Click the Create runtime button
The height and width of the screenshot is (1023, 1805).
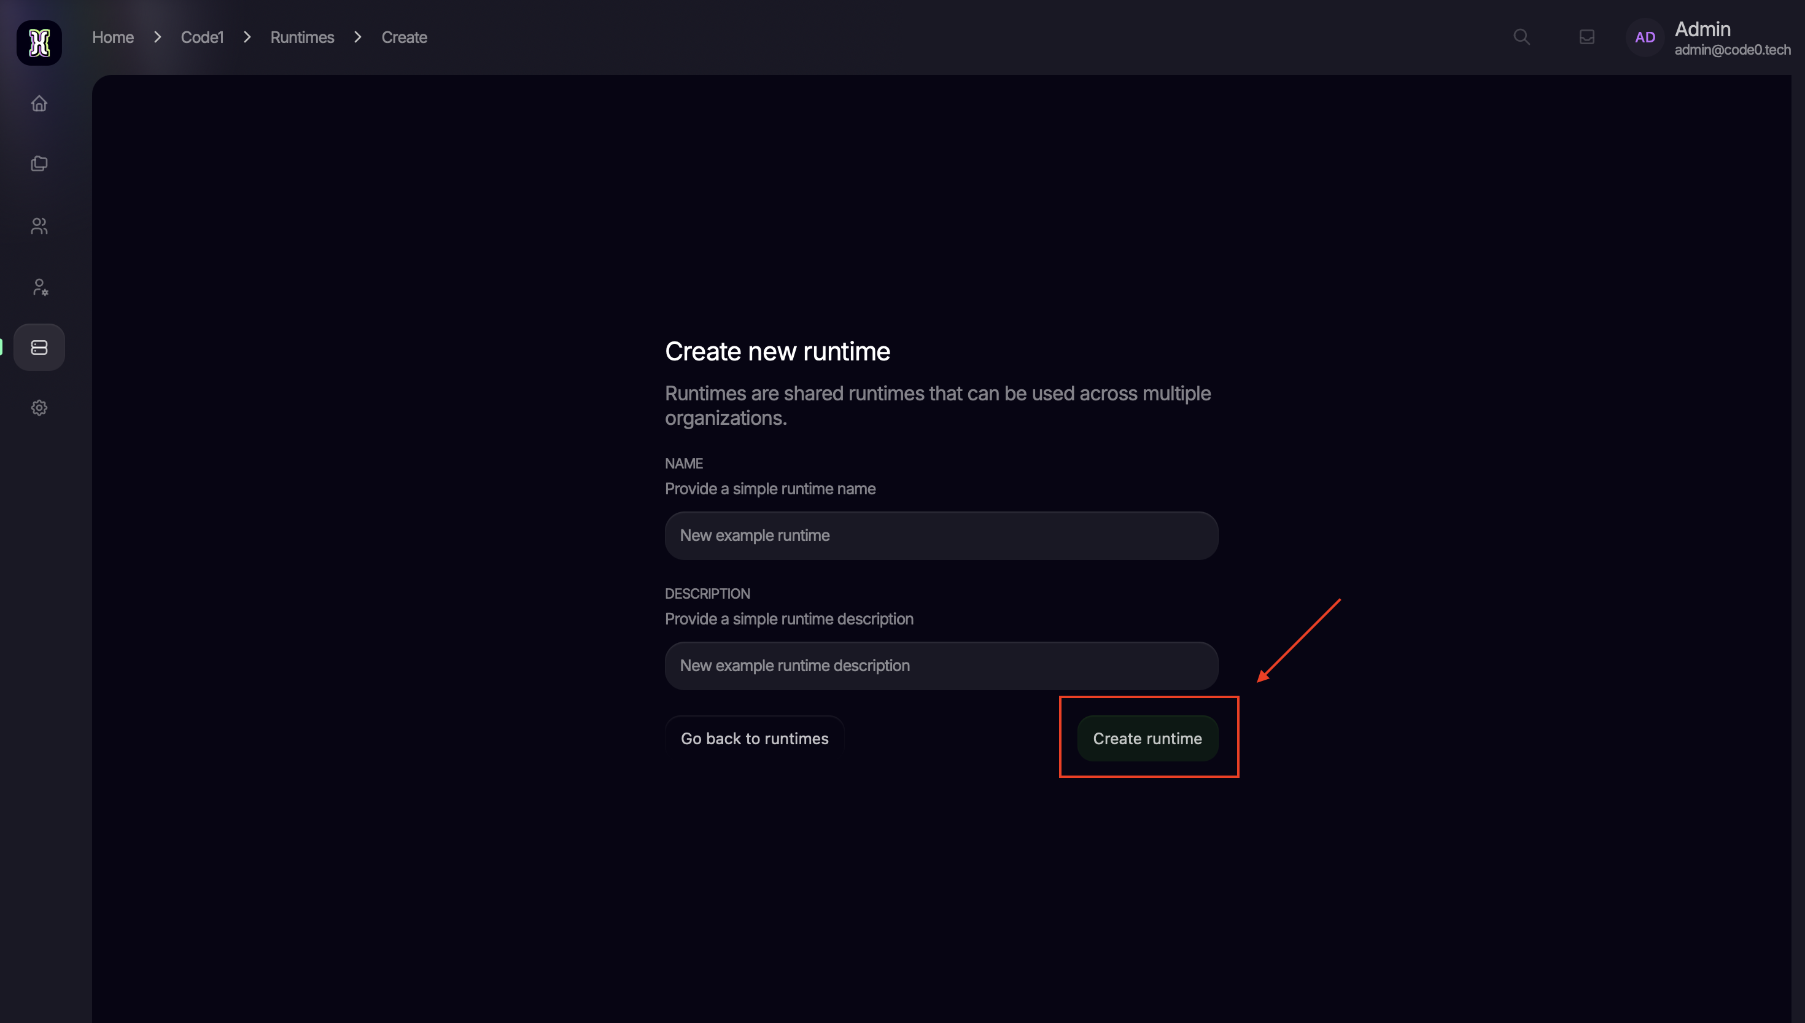coord(1147,739)
